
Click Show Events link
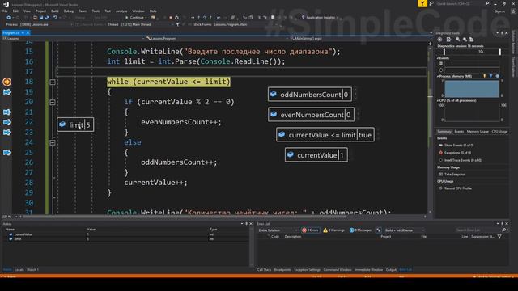coord(459,145)
